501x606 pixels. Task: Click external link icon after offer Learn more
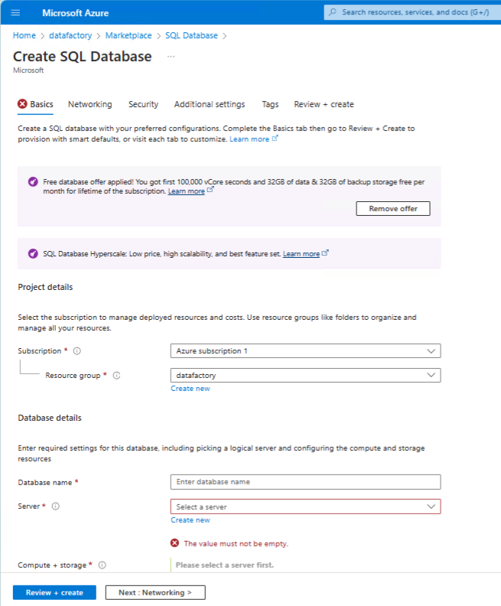[x=210, y=190]
